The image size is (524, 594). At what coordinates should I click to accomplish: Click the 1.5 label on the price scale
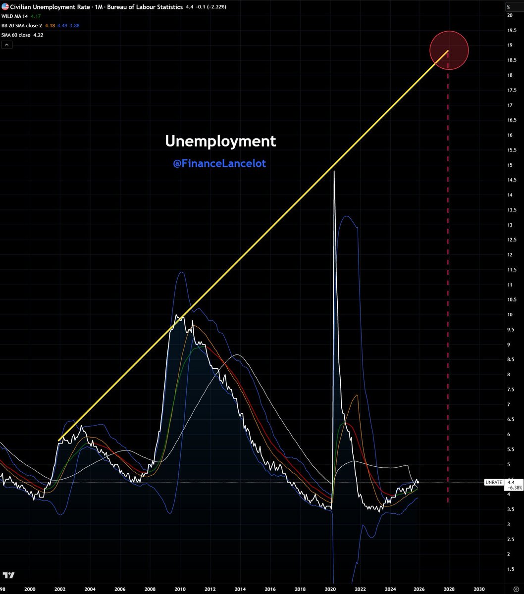(510, 569)
